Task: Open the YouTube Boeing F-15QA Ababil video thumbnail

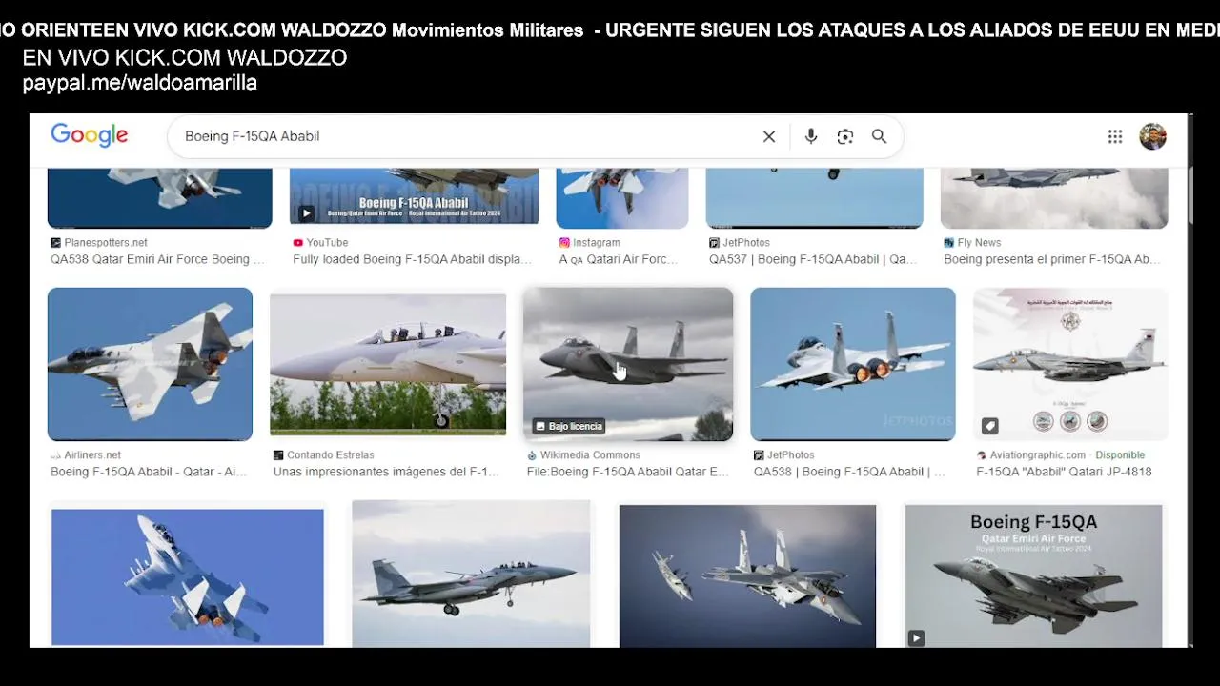Action: click(414, 198)
